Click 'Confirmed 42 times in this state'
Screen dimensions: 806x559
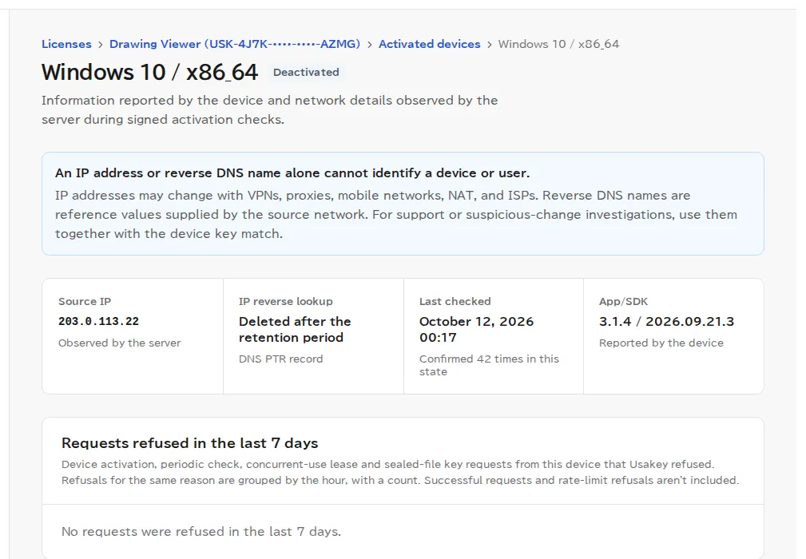489,365
